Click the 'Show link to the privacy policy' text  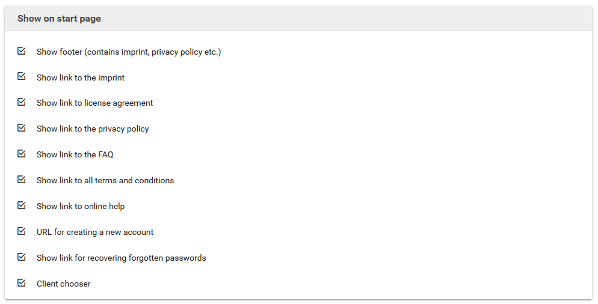[x=93, y=129]
